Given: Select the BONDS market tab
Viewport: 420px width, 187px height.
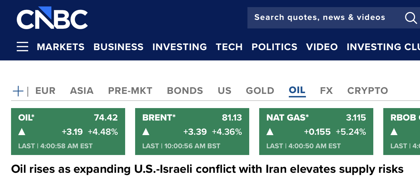Looking at the screenshot, I should pos(185,91).
